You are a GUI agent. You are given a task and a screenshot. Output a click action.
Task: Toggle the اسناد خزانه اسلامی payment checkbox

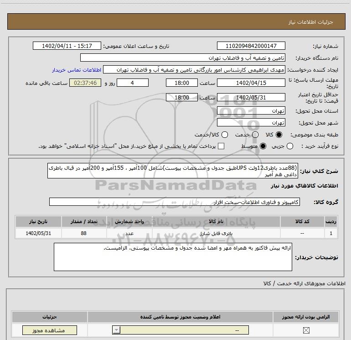coord(221,146)
